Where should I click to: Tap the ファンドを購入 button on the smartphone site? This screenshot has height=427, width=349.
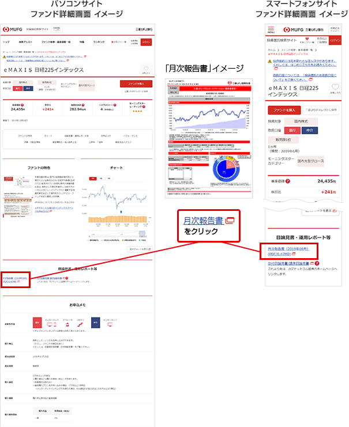(x=284, y=110)
